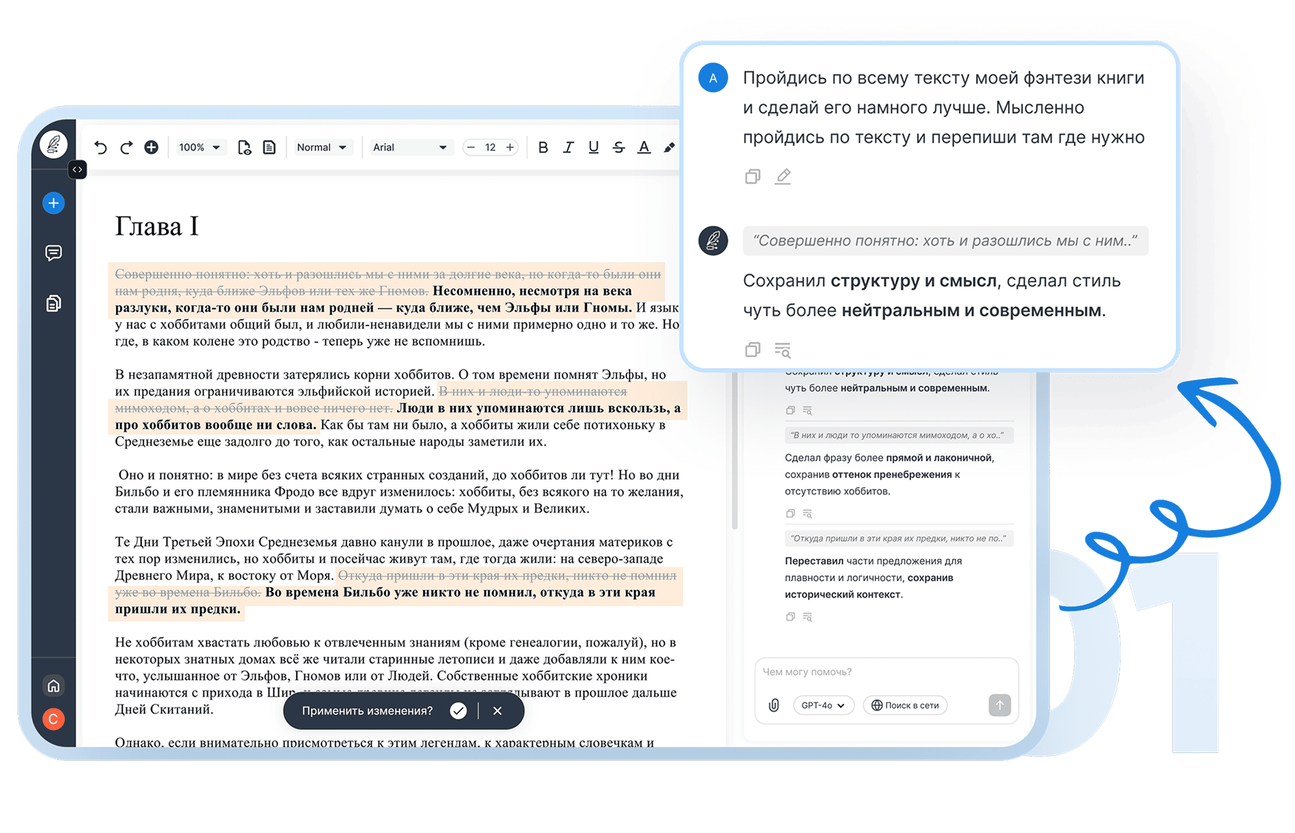Click the quote chip 'Откуда пришли в эти края их предки'

pos(899,538)
